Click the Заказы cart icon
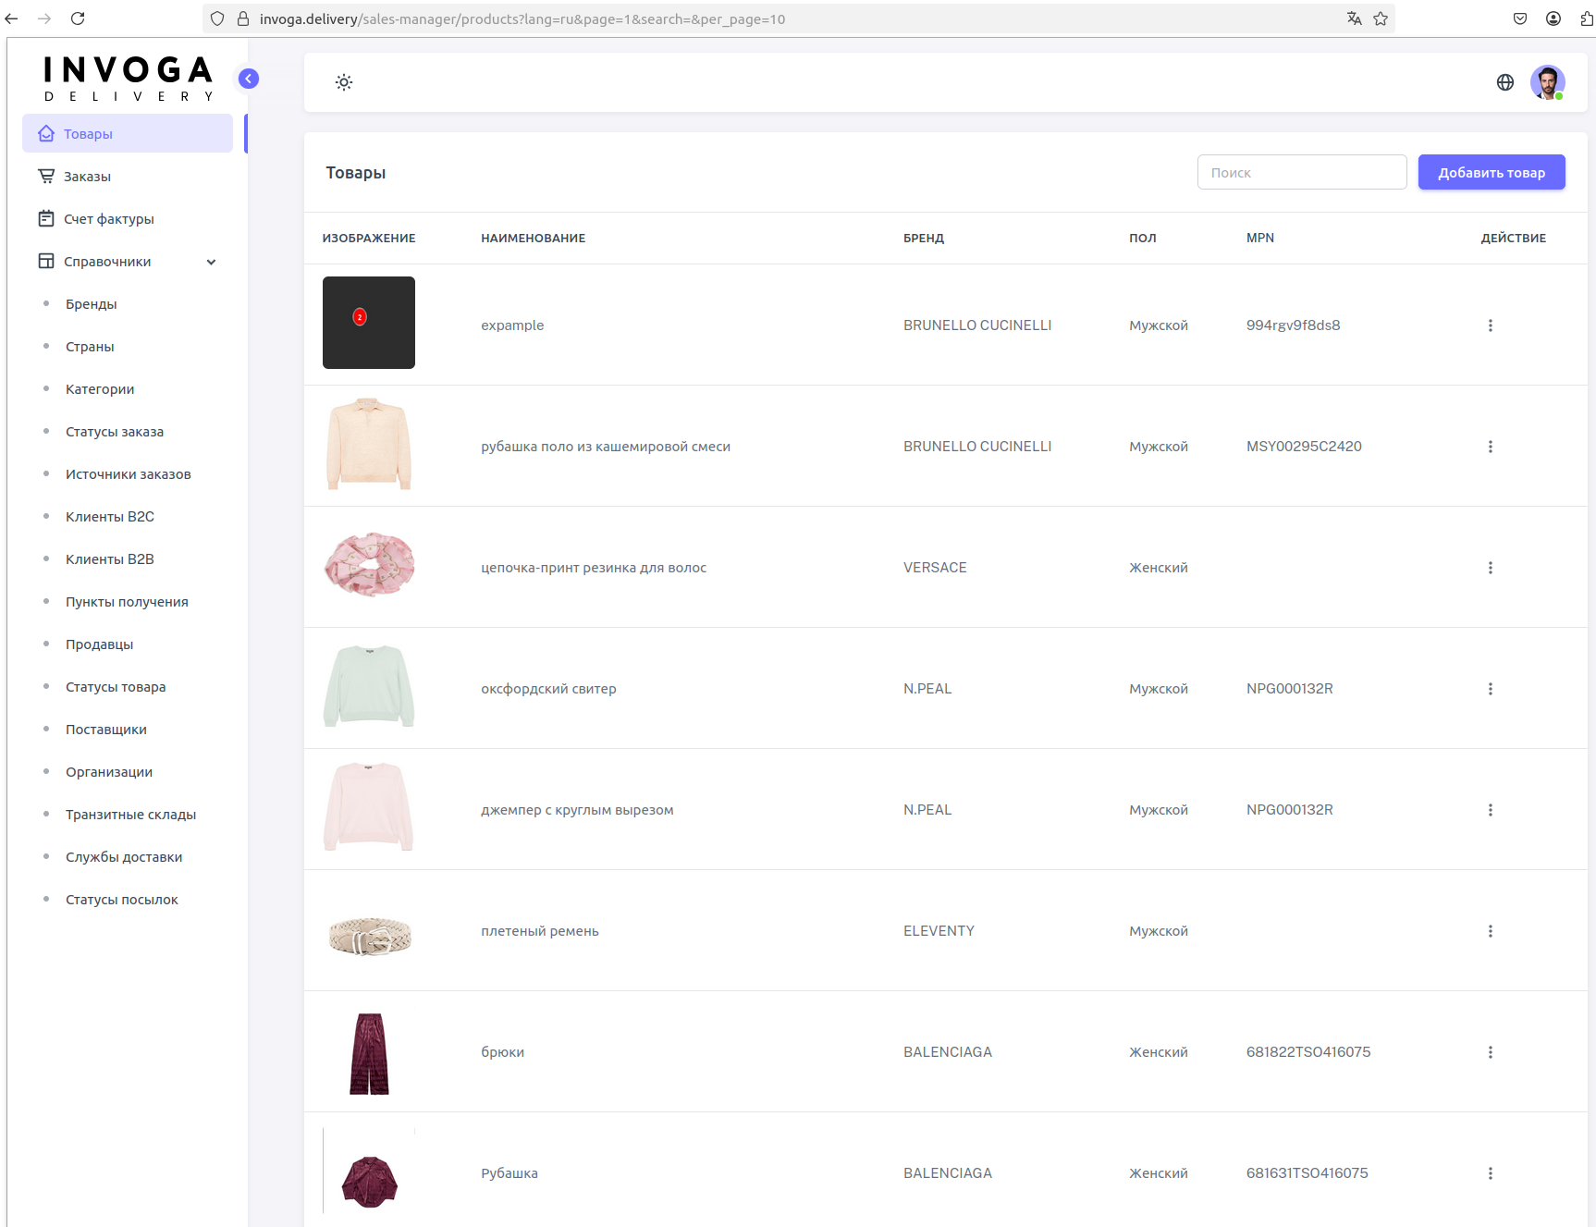Screen dimensions: 1596x1227 (46, 177)
